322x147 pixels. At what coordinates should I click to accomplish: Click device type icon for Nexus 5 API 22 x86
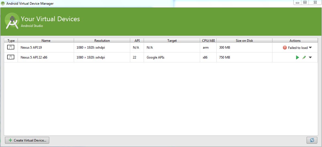coord(11,57)
